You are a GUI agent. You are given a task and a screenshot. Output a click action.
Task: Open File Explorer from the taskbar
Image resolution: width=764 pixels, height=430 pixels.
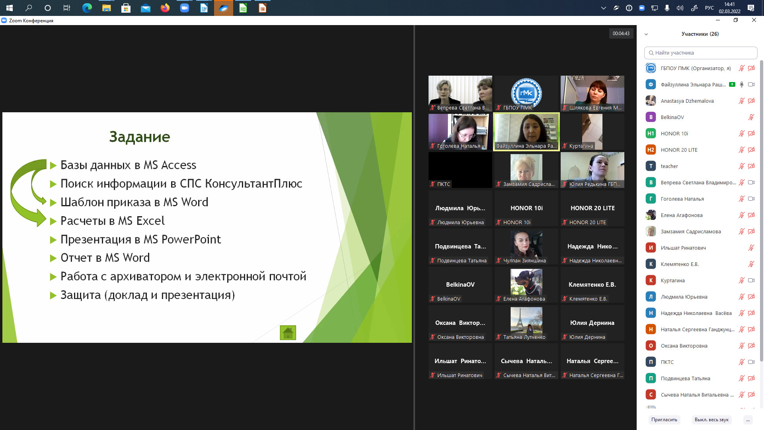tap(106, 8)
